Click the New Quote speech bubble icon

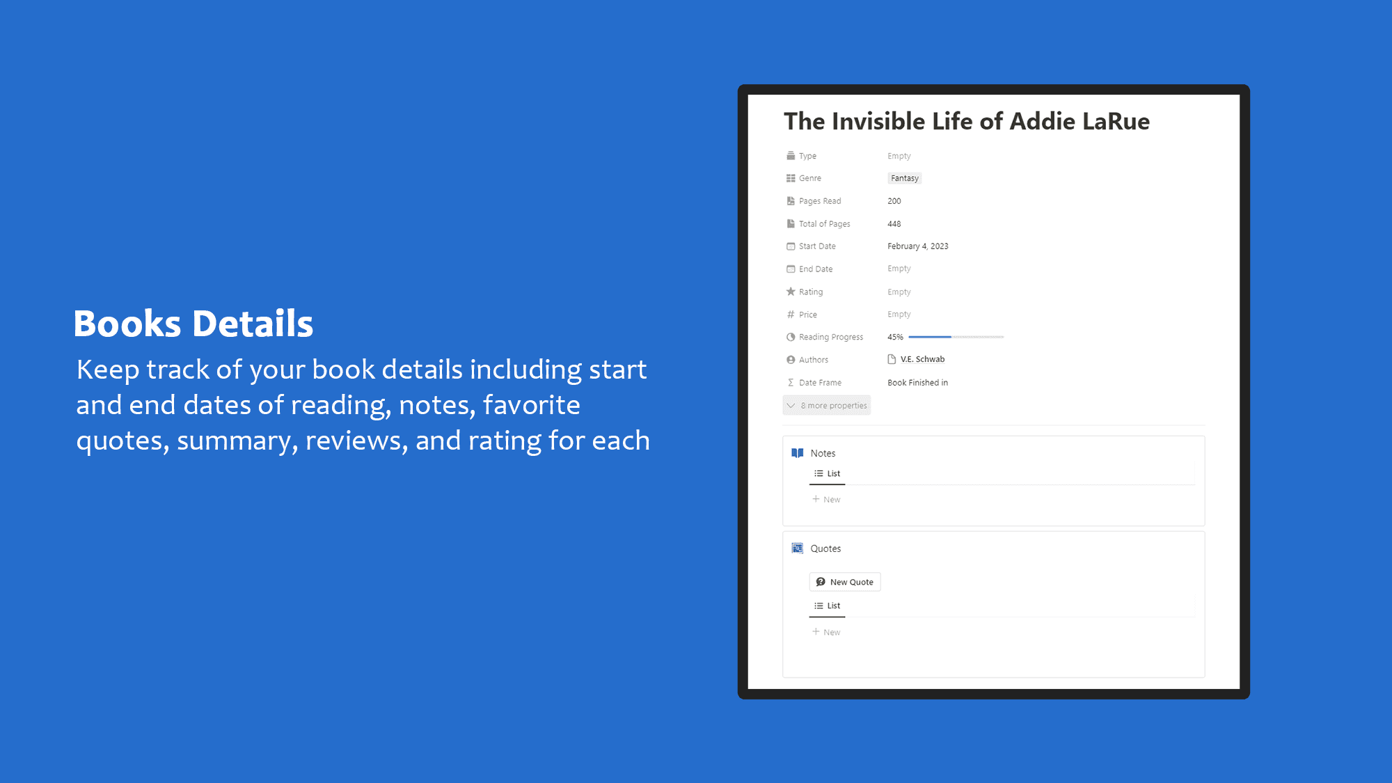click(x=821, y=582)
